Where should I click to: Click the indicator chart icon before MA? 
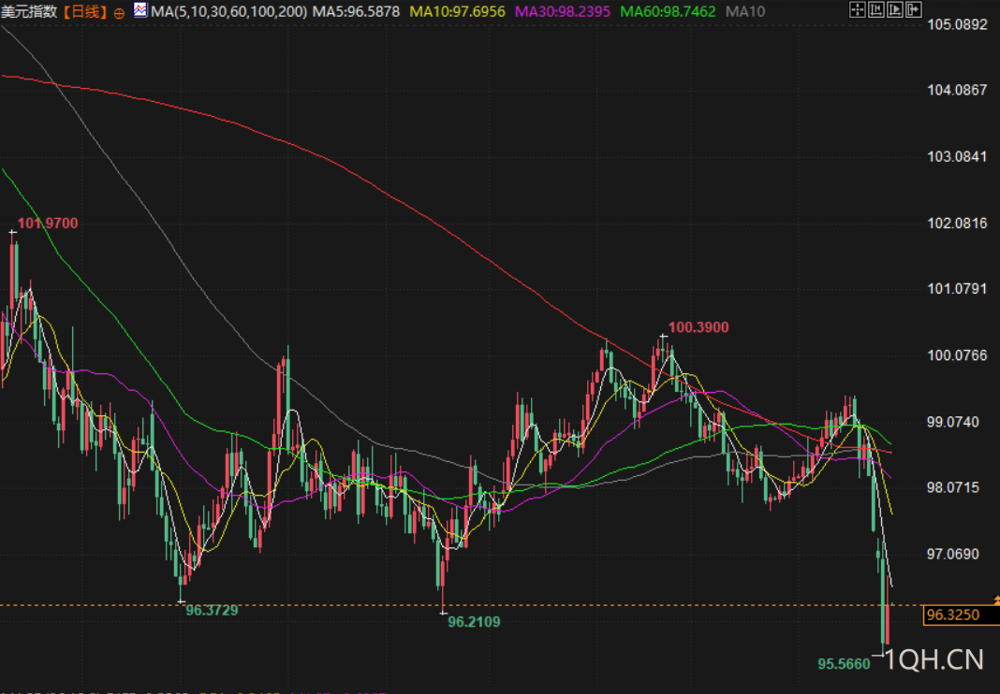[x=140, y=10]
